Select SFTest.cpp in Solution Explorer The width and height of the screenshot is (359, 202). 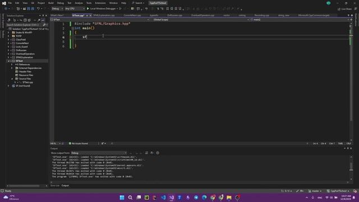pyautogui.click(x=27, y=82)
